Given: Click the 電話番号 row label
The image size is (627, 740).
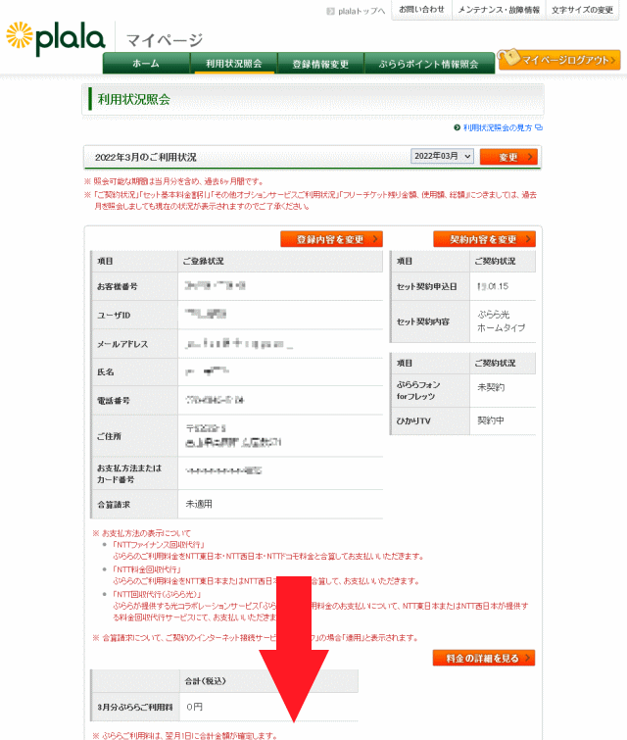Looking at the screenshot, I should pos(114,401).
